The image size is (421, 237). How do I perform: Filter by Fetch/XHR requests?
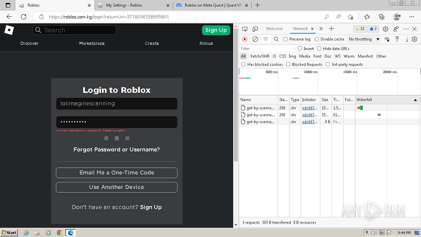pyautogui.click(x=260, y=56)
